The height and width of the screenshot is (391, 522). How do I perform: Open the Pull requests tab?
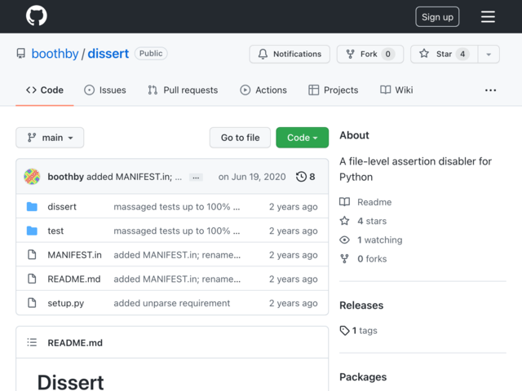click(183, 90)
